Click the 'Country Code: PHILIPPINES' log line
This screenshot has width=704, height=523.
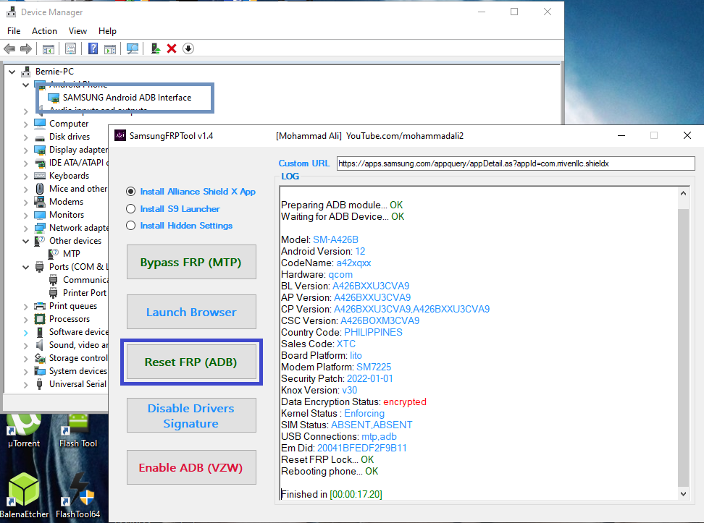342,332
